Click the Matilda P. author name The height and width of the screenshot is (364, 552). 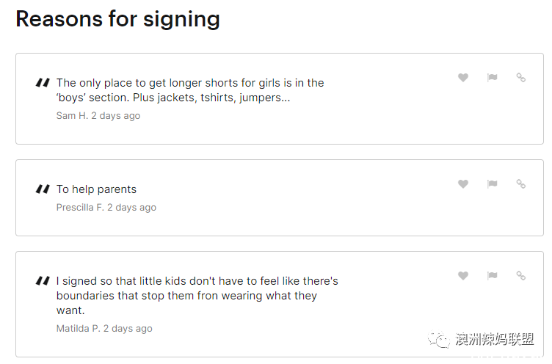click(x=78, y=329)
